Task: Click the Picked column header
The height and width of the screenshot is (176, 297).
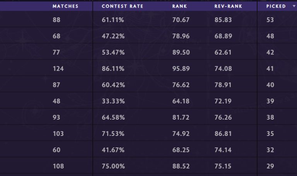Action: 276,7
